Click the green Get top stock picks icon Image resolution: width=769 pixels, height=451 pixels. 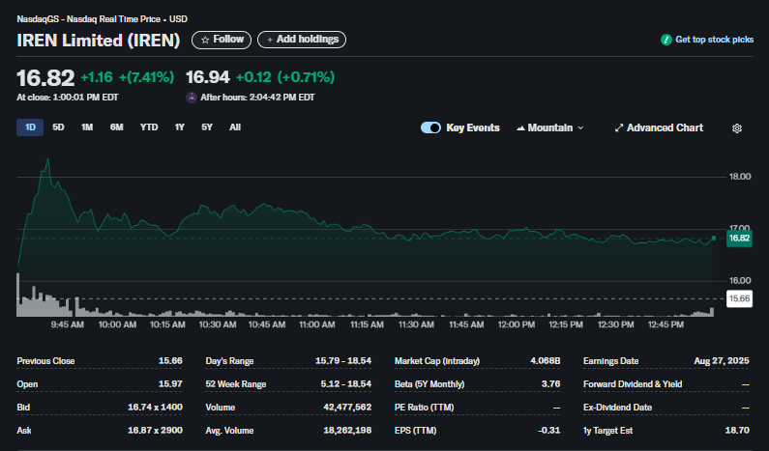[x=666, y=40]
